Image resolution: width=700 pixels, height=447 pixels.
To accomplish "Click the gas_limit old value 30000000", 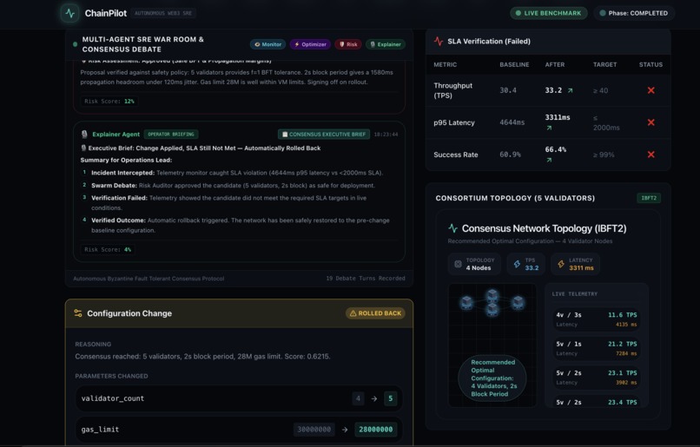I will 314,430.
